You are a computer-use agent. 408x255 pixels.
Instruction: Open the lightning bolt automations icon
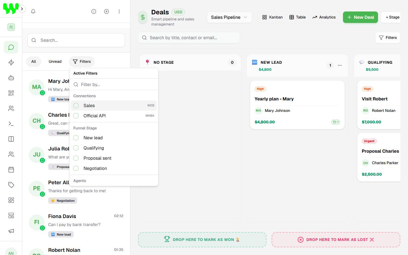click(11, 62)
